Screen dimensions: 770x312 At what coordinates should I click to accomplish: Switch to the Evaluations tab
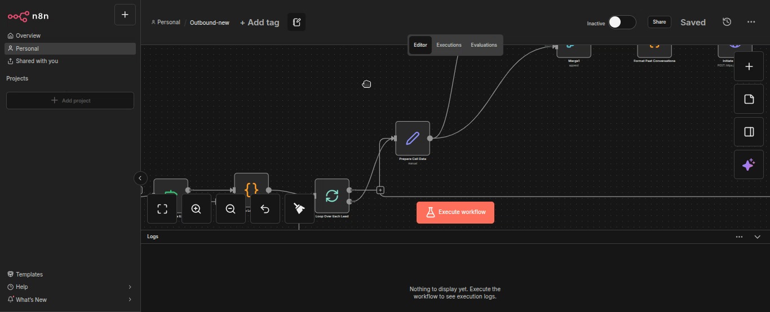(484, 45)
